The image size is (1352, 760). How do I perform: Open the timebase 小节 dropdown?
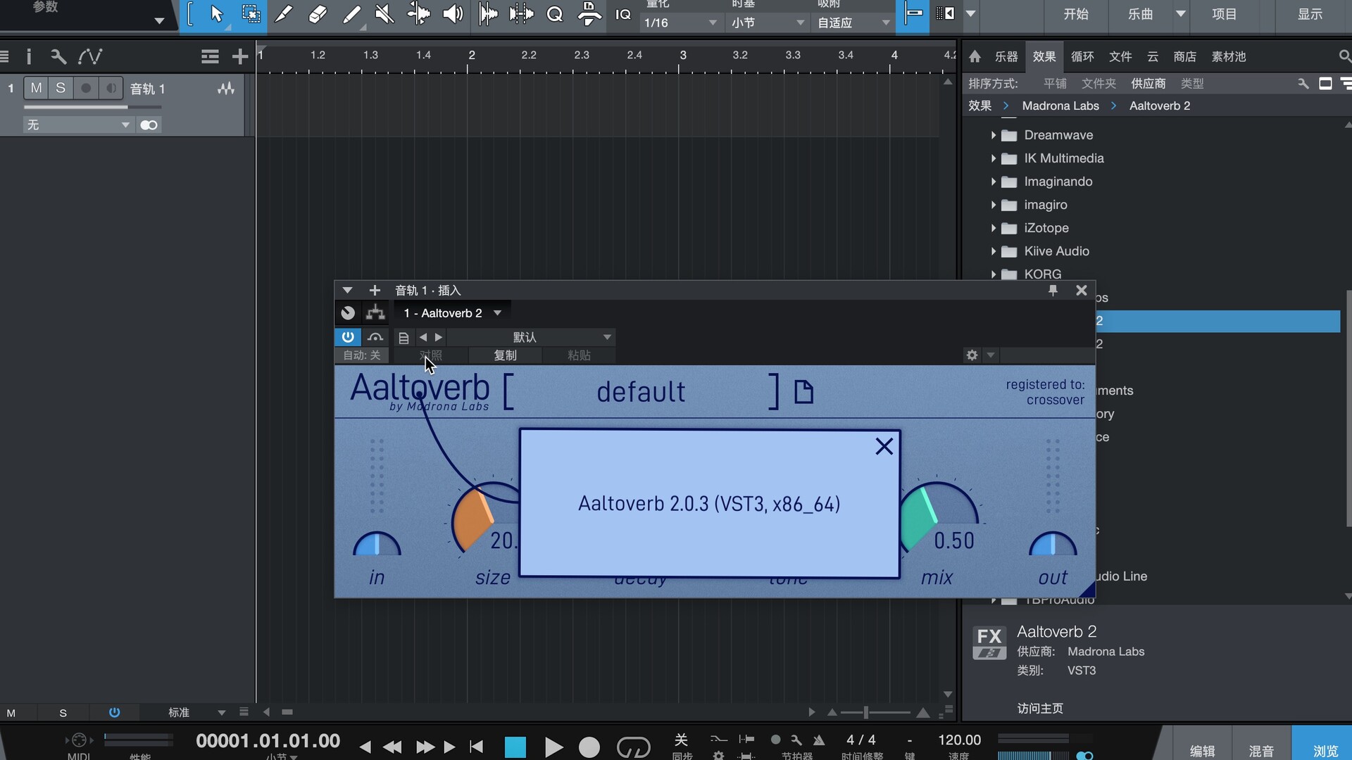(x=767, y=23)
